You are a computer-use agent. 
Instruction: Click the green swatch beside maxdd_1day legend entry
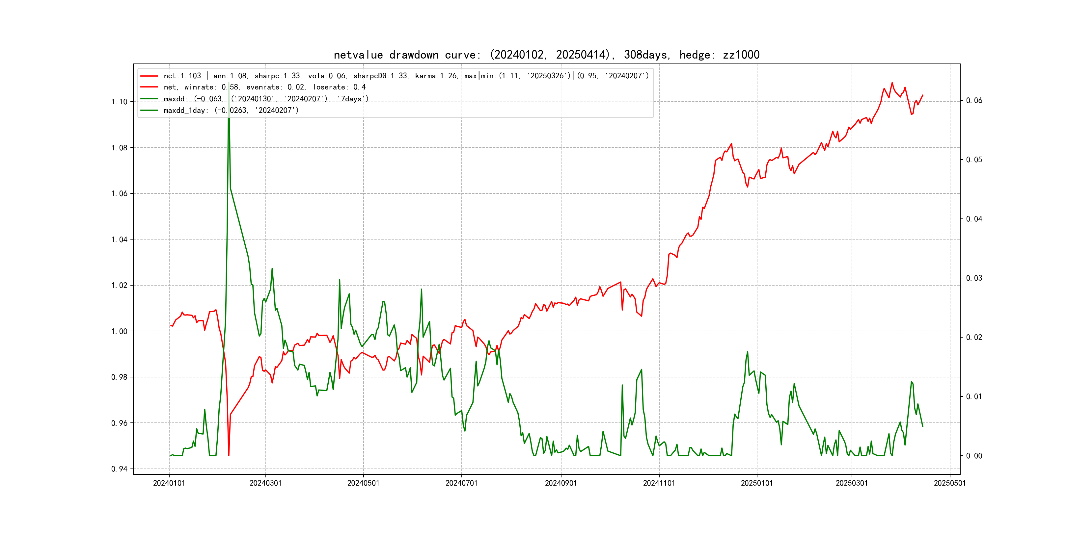pos(149,111)
